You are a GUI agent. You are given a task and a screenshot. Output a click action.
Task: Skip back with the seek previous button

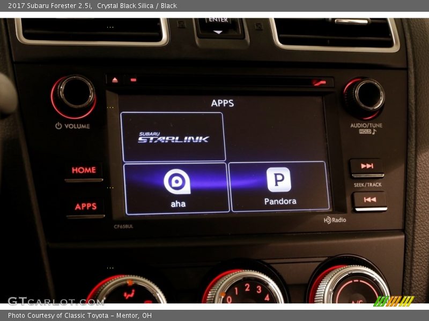370,201
